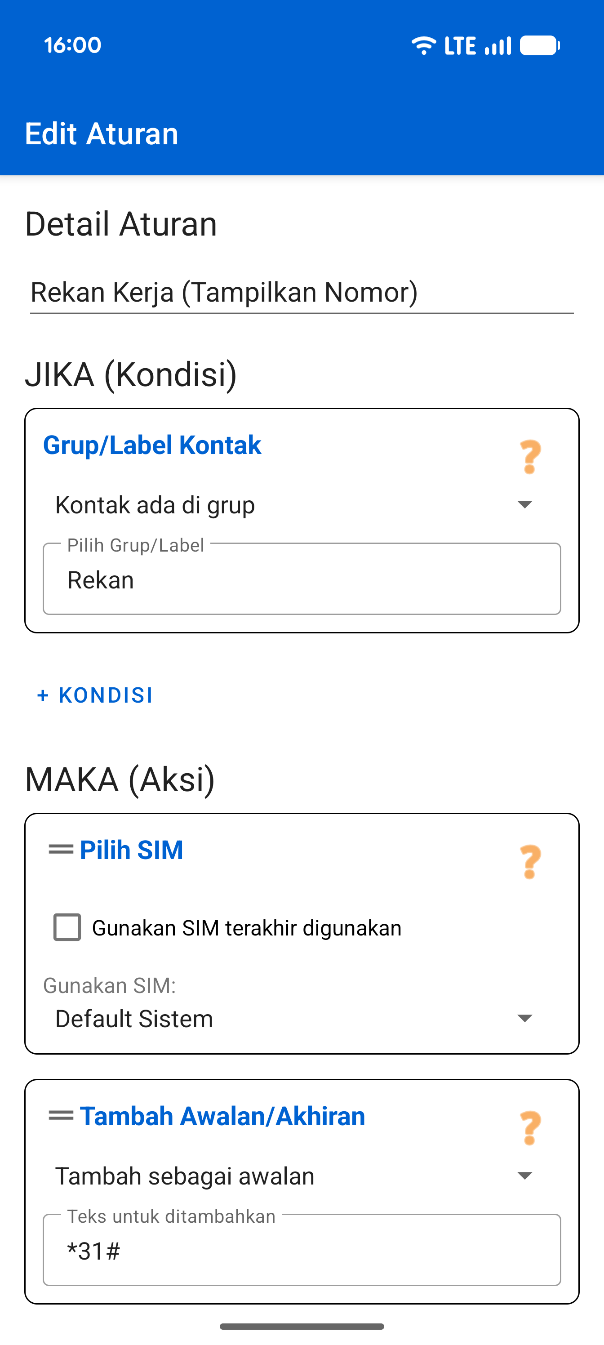
Task: Enable Gunakan SIM terakhir digunakan checkbox
Action: 67,927
